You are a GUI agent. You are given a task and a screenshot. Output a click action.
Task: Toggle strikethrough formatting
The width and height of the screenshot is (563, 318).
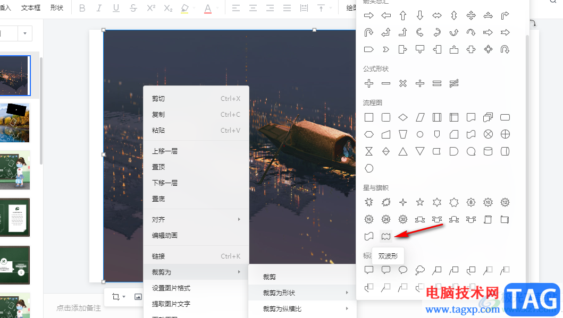tap(133, 8)
